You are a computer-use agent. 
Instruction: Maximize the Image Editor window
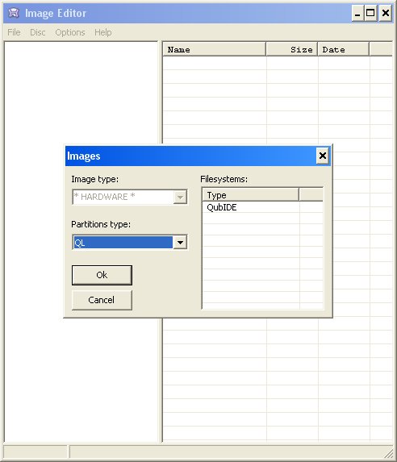370,14
